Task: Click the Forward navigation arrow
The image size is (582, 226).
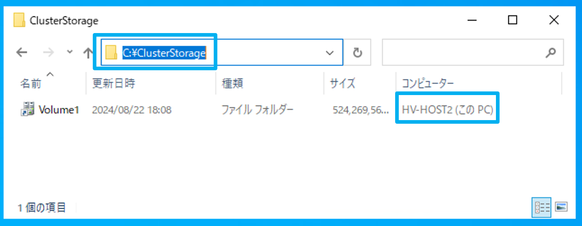Action: coord(48,52)
